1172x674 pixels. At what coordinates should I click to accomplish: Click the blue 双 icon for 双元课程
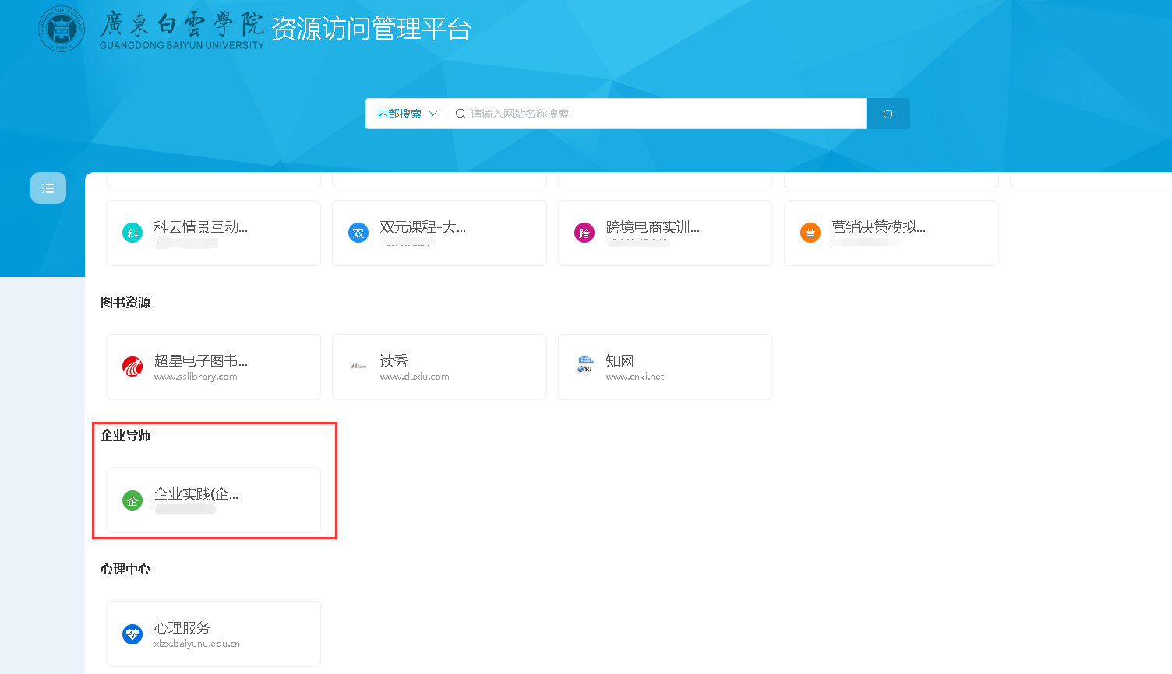(x=358, y=233)
